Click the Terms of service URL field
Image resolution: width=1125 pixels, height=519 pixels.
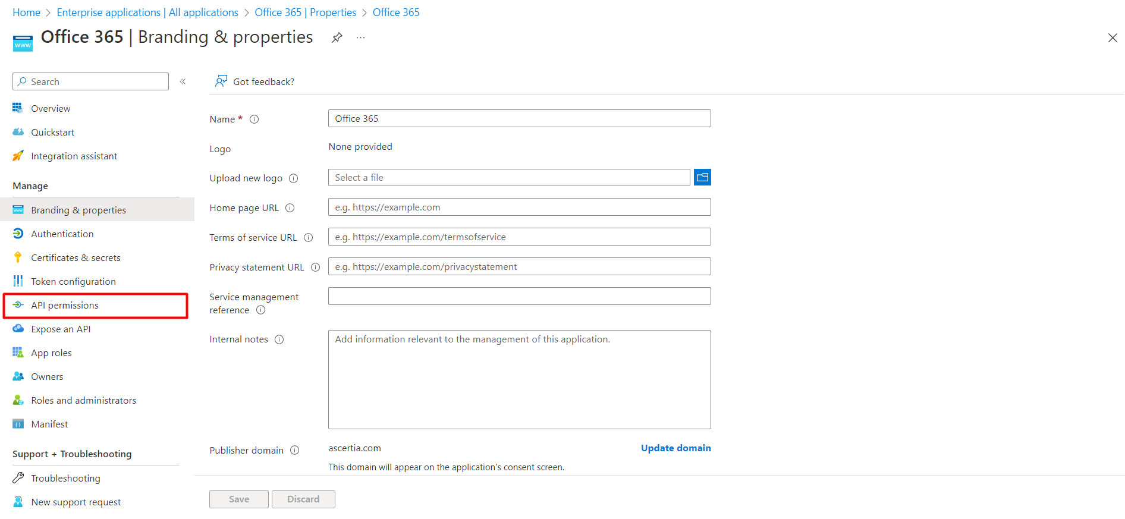pos(520,237)
